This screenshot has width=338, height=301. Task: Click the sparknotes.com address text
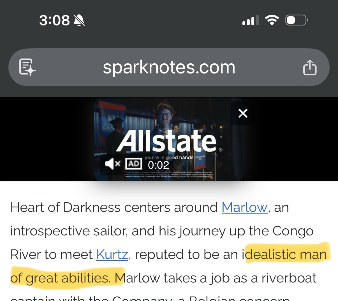tap(169, 67)
